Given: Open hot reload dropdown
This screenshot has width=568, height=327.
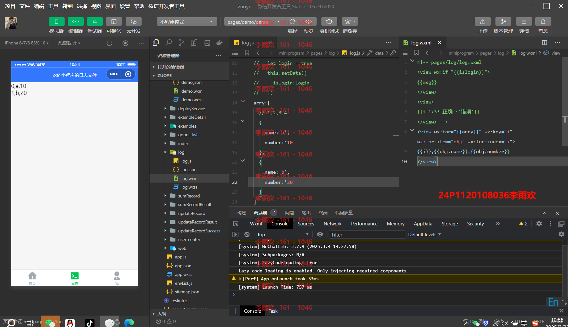Looking at the screenshot, I should pos(69,43).
